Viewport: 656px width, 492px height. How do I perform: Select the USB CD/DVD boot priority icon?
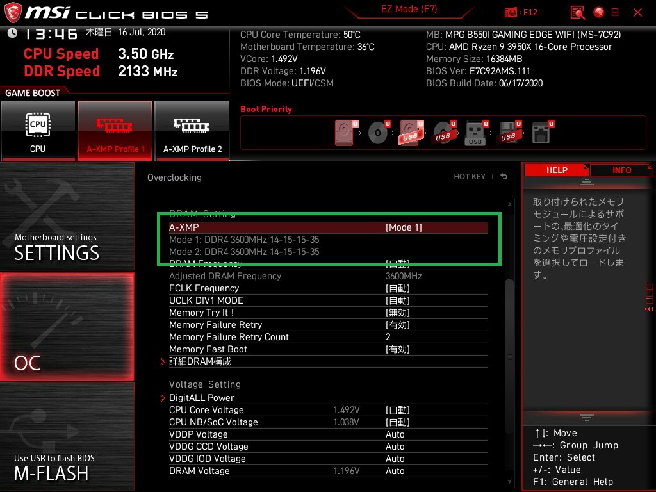click(x=445, y=133)
